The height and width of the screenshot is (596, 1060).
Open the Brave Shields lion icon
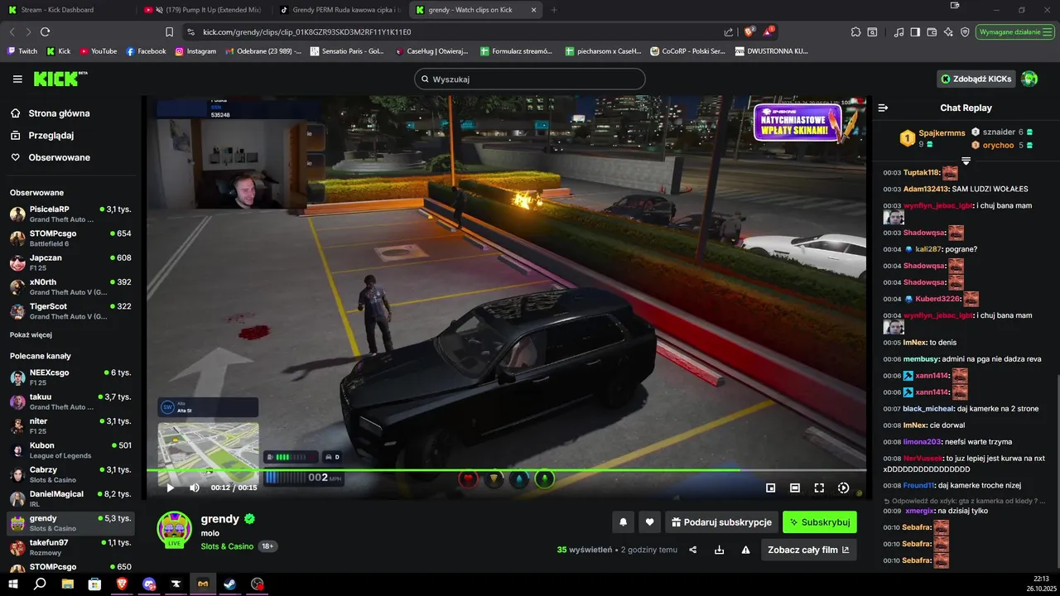[x=749, y=31]
